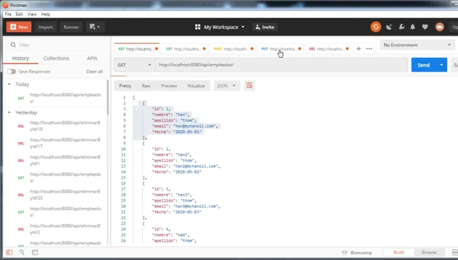This screenshot has width=458, height=260.
Task: Select the Raw response view
Action: point(146,86)
